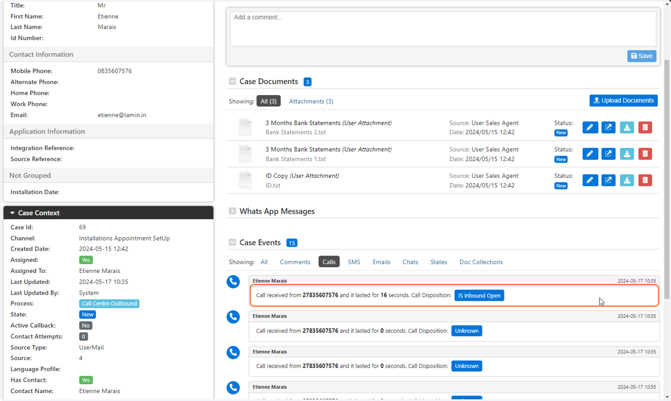This screenshot has width=671, height=401.
Task: Select Installations Appointment SetUp channel text
Action: point(125,238)
